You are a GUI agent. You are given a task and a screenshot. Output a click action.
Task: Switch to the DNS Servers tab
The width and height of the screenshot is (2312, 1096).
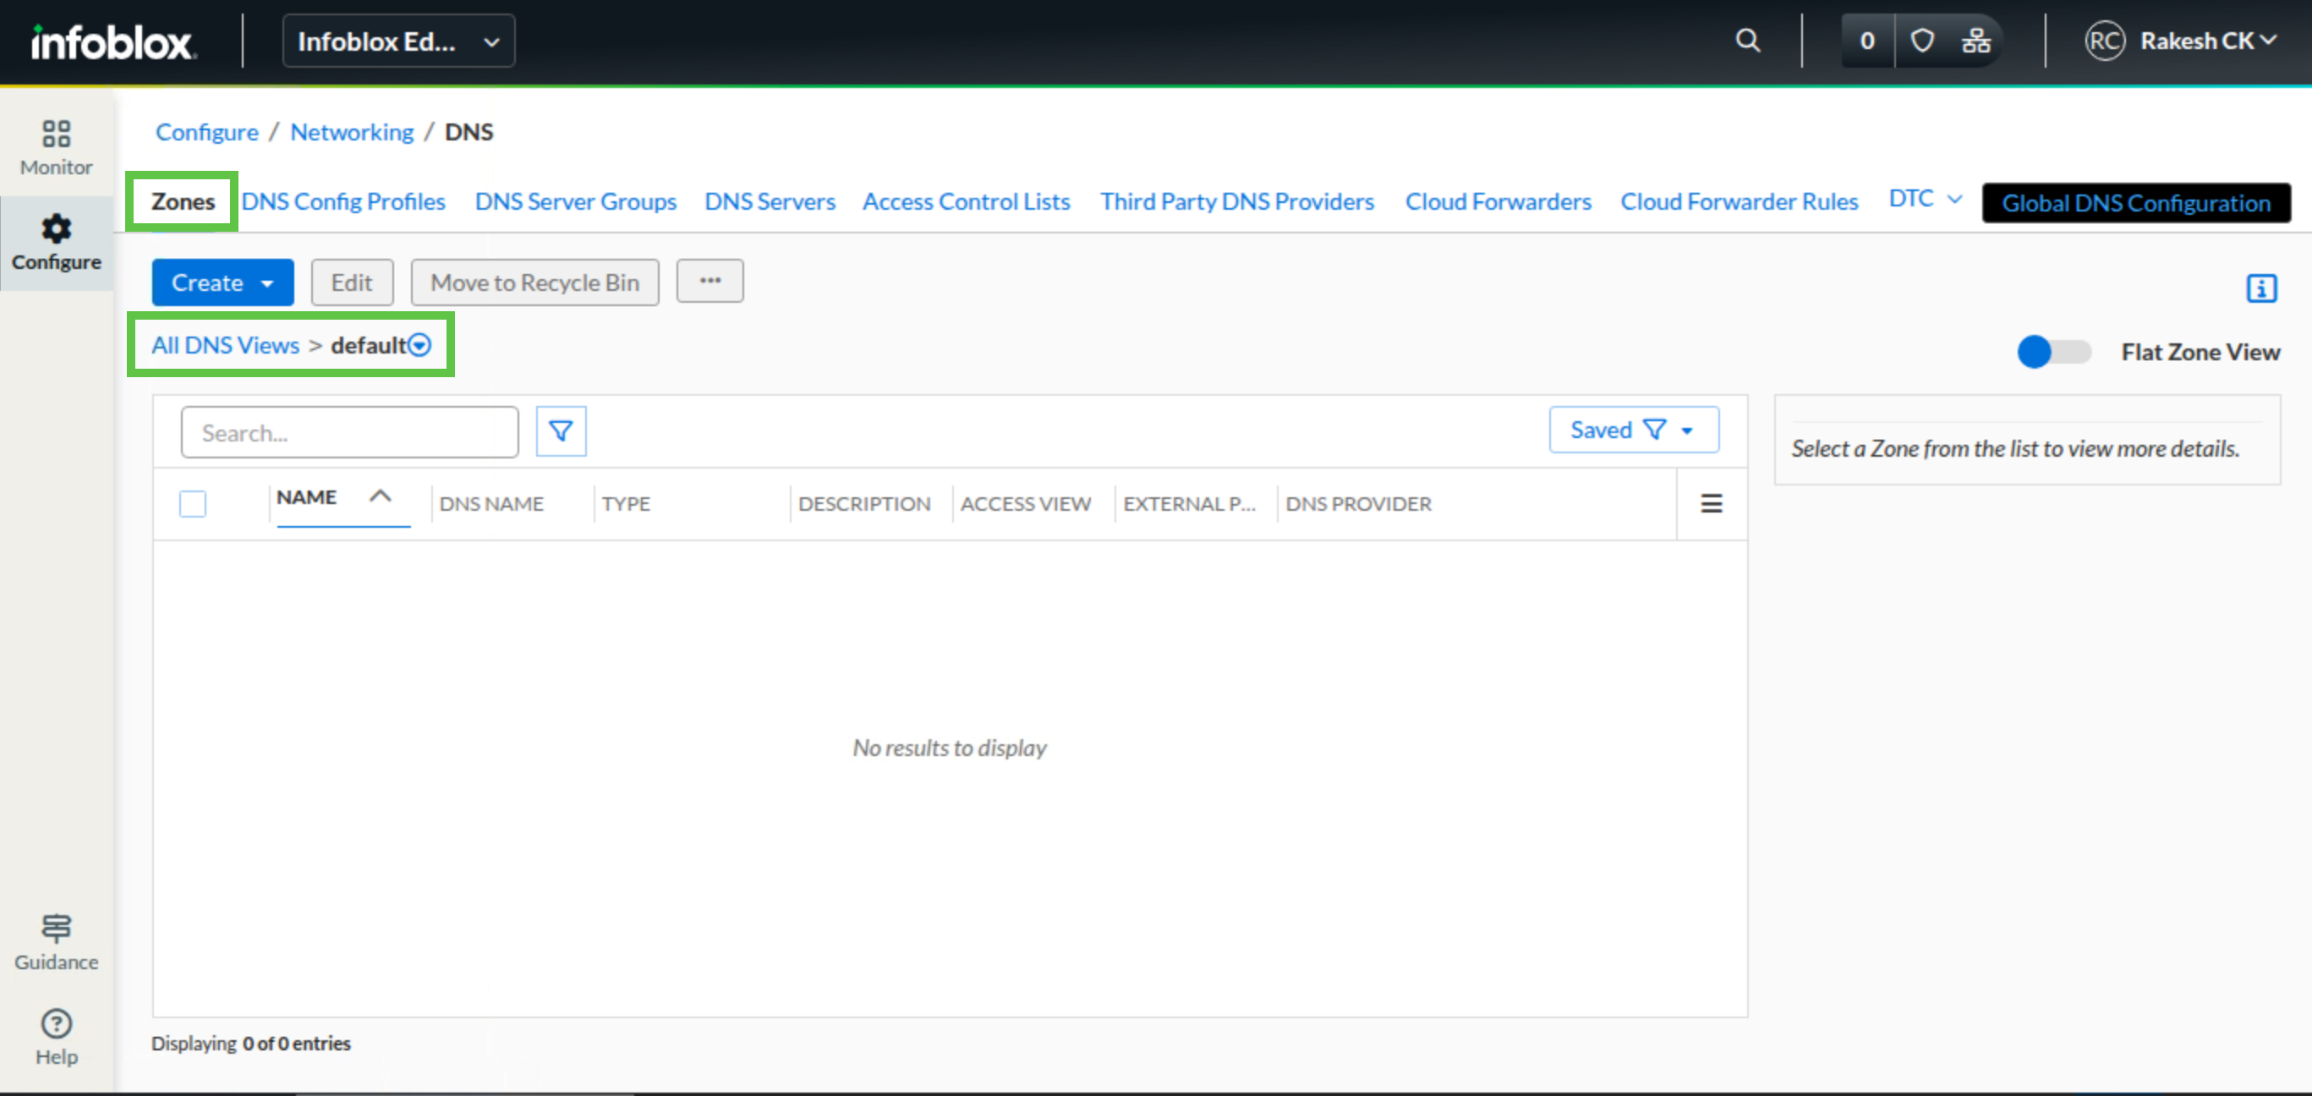(770, 202)
